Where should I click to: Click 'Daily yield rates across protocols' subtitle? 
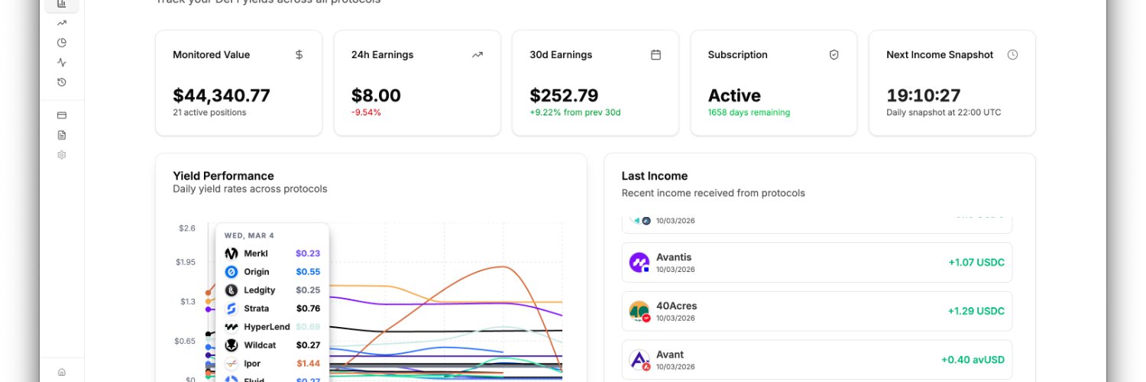coord(250,189)
